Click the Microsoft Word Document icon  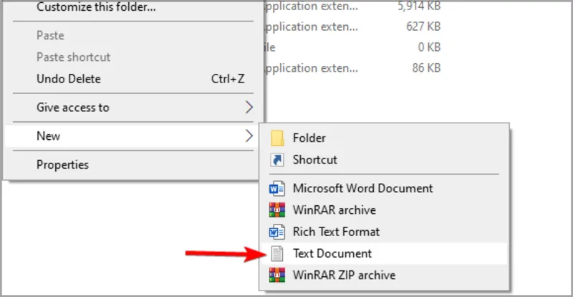click(277, 189)
